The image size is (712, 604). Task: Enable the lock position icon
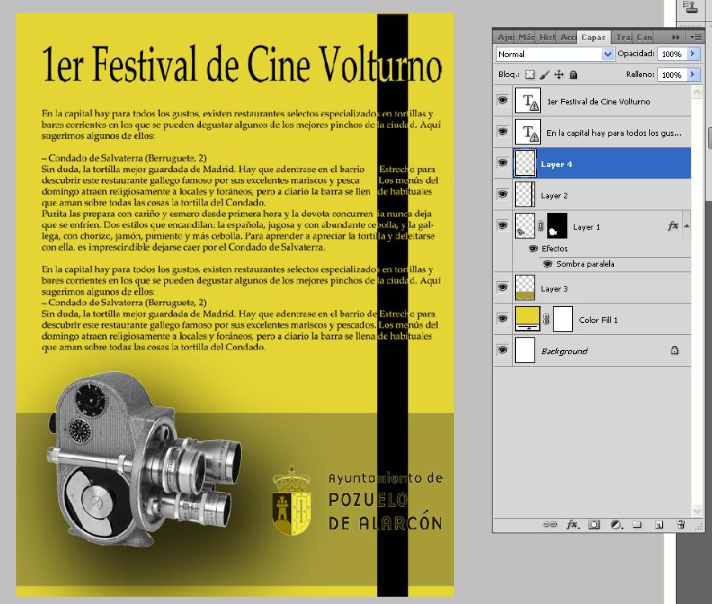[x=559, y=75]
